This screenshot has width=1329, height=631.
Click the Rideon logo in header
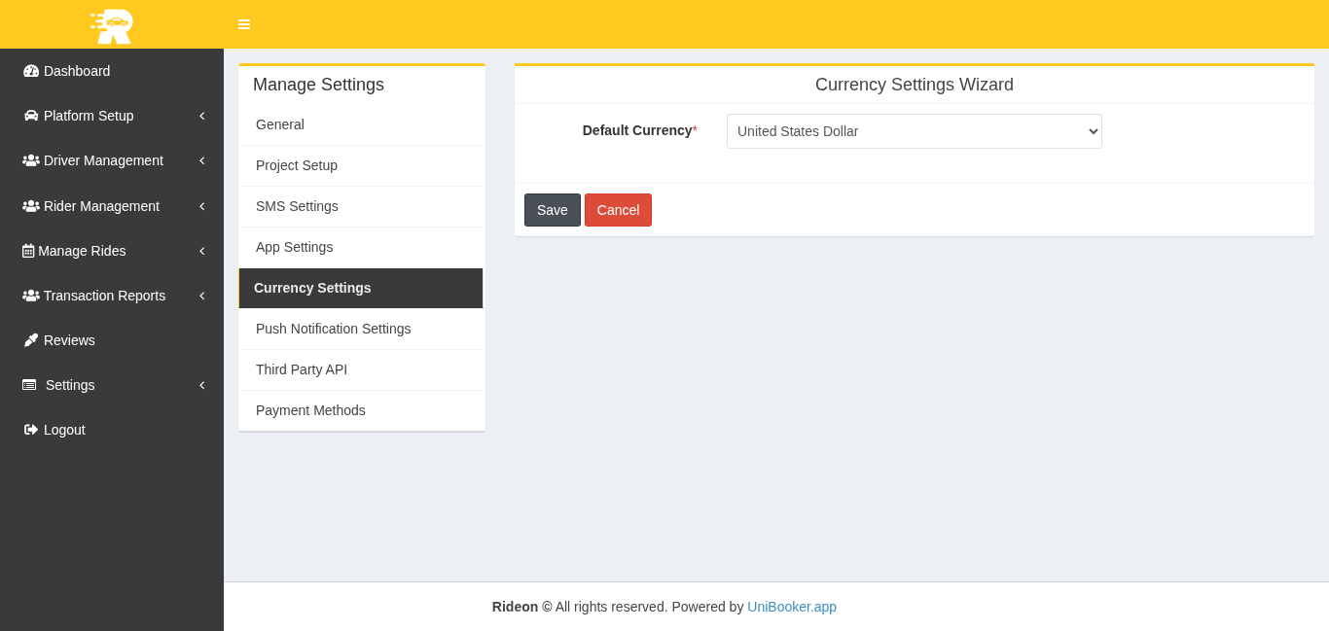point(112,25)
